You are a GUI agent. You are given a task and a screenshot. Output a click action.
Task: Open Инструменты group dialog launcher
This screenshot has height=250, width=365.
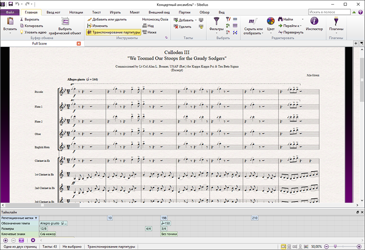pos(167,38)
